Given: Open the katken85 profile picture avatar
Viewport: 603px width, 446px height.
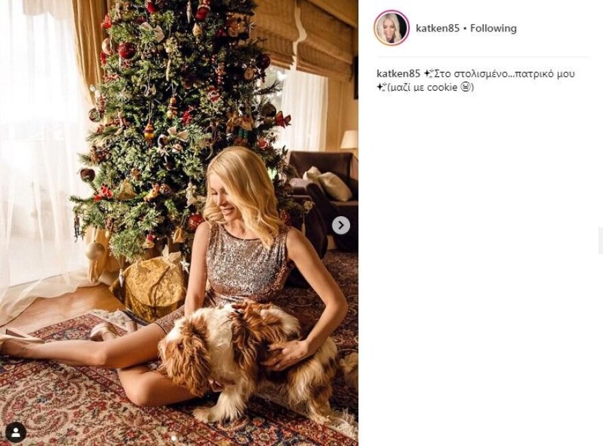Looking at the screenshot, I should pos(391,28).
